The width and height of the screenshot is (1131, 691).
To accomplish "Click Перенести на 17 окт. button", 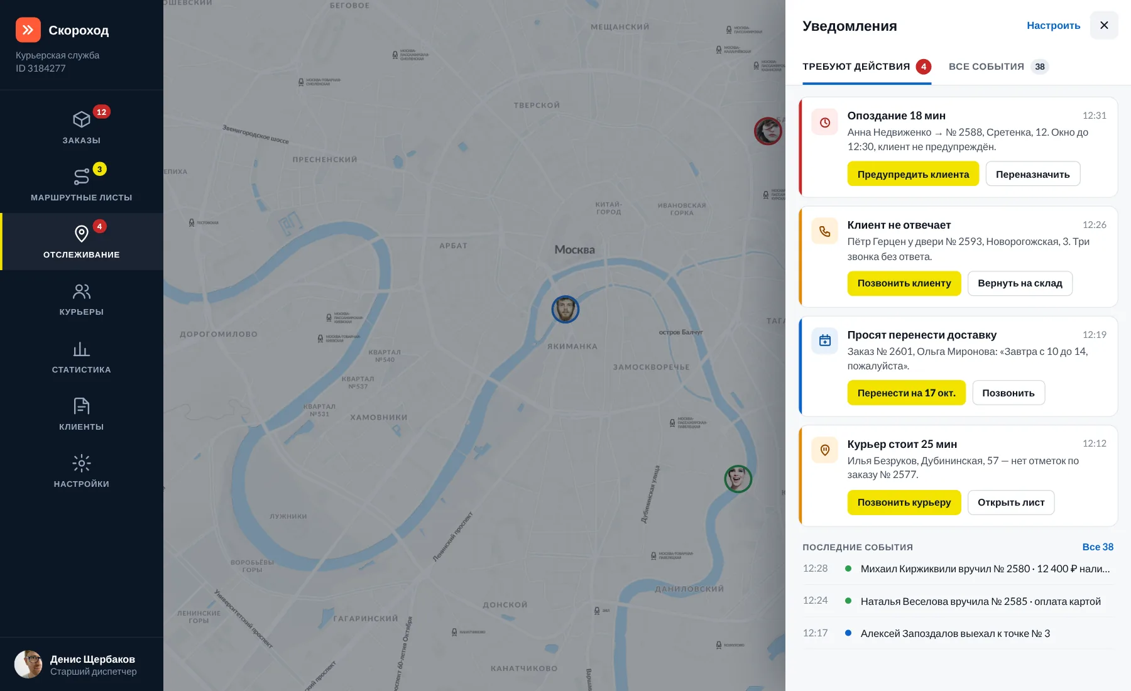I will (x=907, y=393).
